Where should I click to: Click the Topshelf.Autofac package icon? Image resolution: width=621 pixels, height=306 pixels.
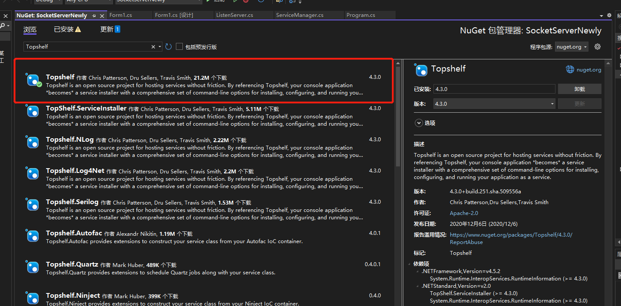tap(33, 236)
